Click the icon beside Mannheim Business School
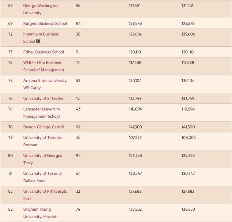 tap(38, 41)
